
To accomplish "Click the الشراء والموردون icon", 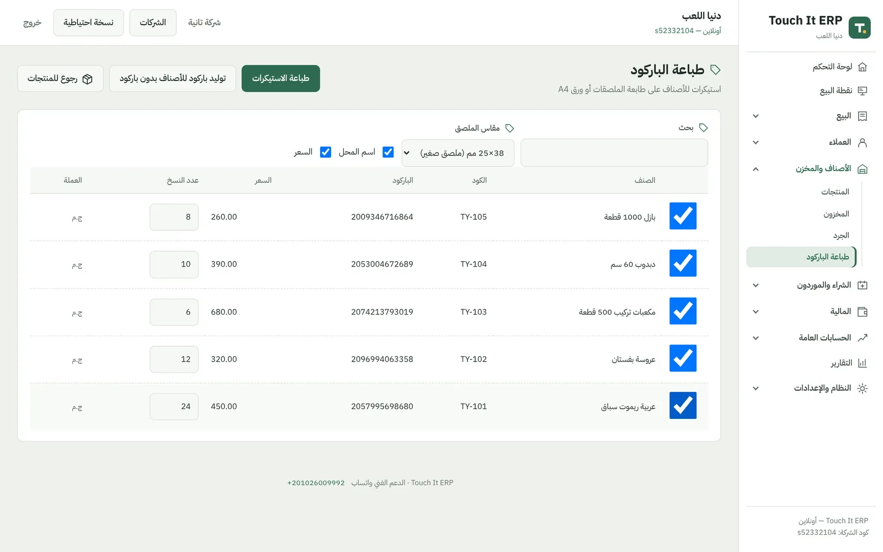I will (x=863, y=285).
